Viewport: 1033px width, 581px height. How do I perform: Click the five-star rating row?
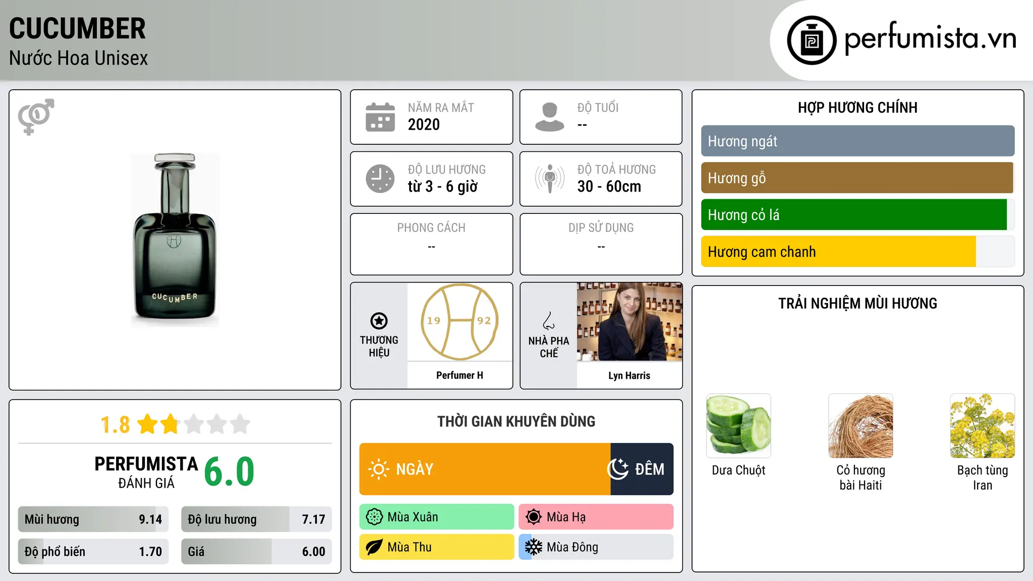point(194,424)
